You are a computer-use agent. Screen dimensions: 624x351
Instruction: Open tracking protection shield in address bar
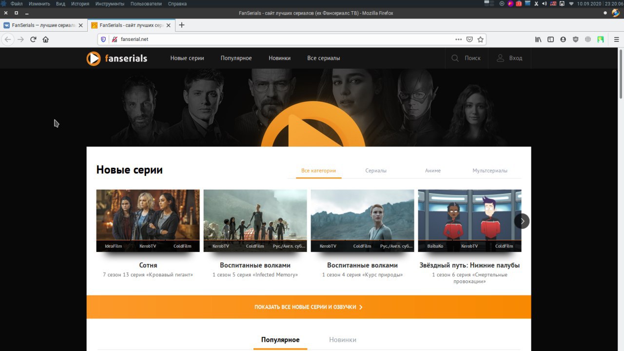[103, 39]
